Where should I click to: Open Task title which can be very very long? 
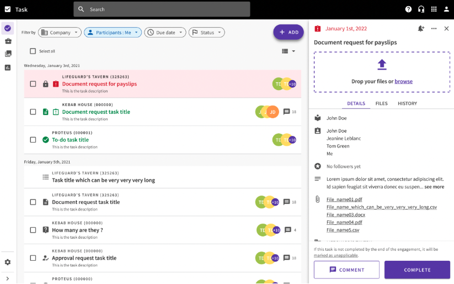[x=103, y=180]
